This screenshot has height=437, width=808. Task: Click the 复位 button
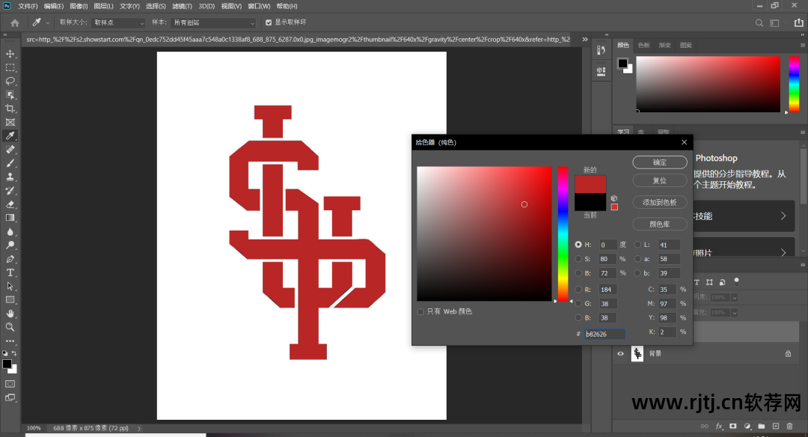point(660,180)
